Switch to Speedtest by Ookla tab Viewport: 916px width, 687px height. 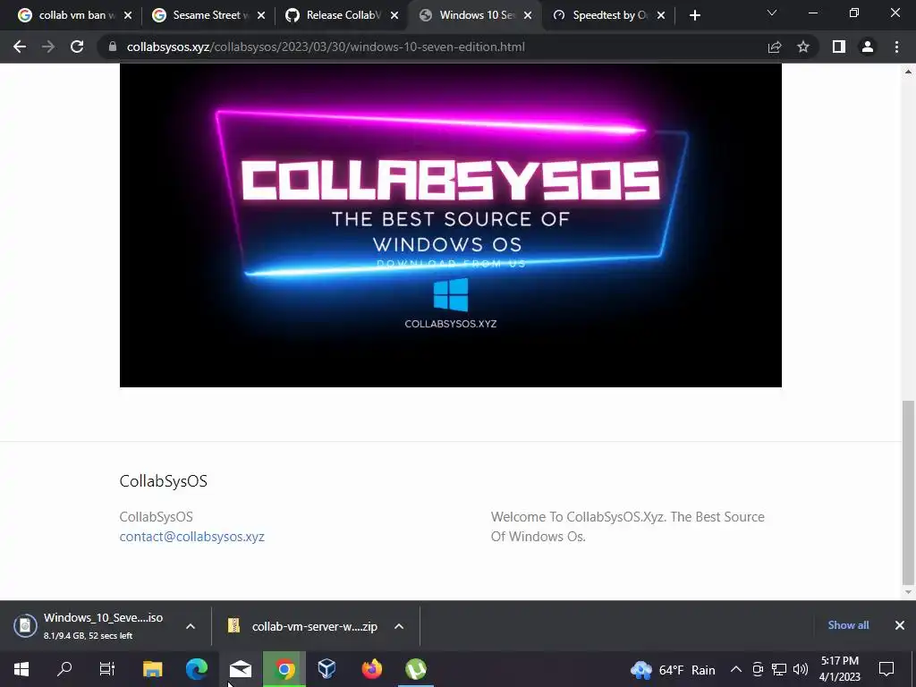coord(607,15)
